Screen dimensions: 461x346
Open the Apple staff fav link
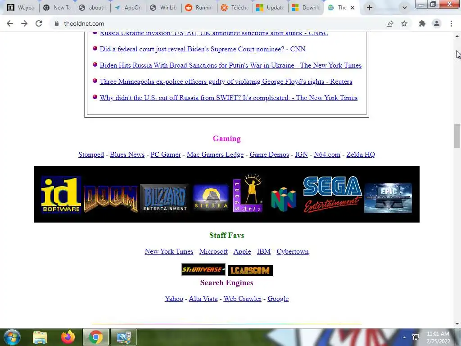(242, 251)
